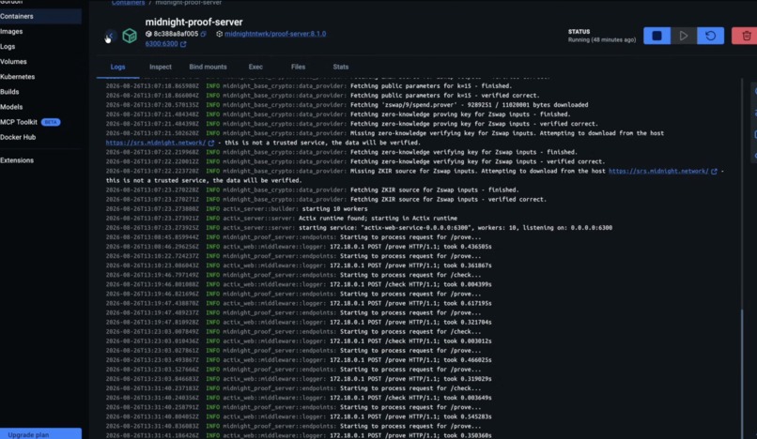Viewport: 757px width, 439px height.
Task: Click the container title midnight-proof-server
Action: point(194,22)
